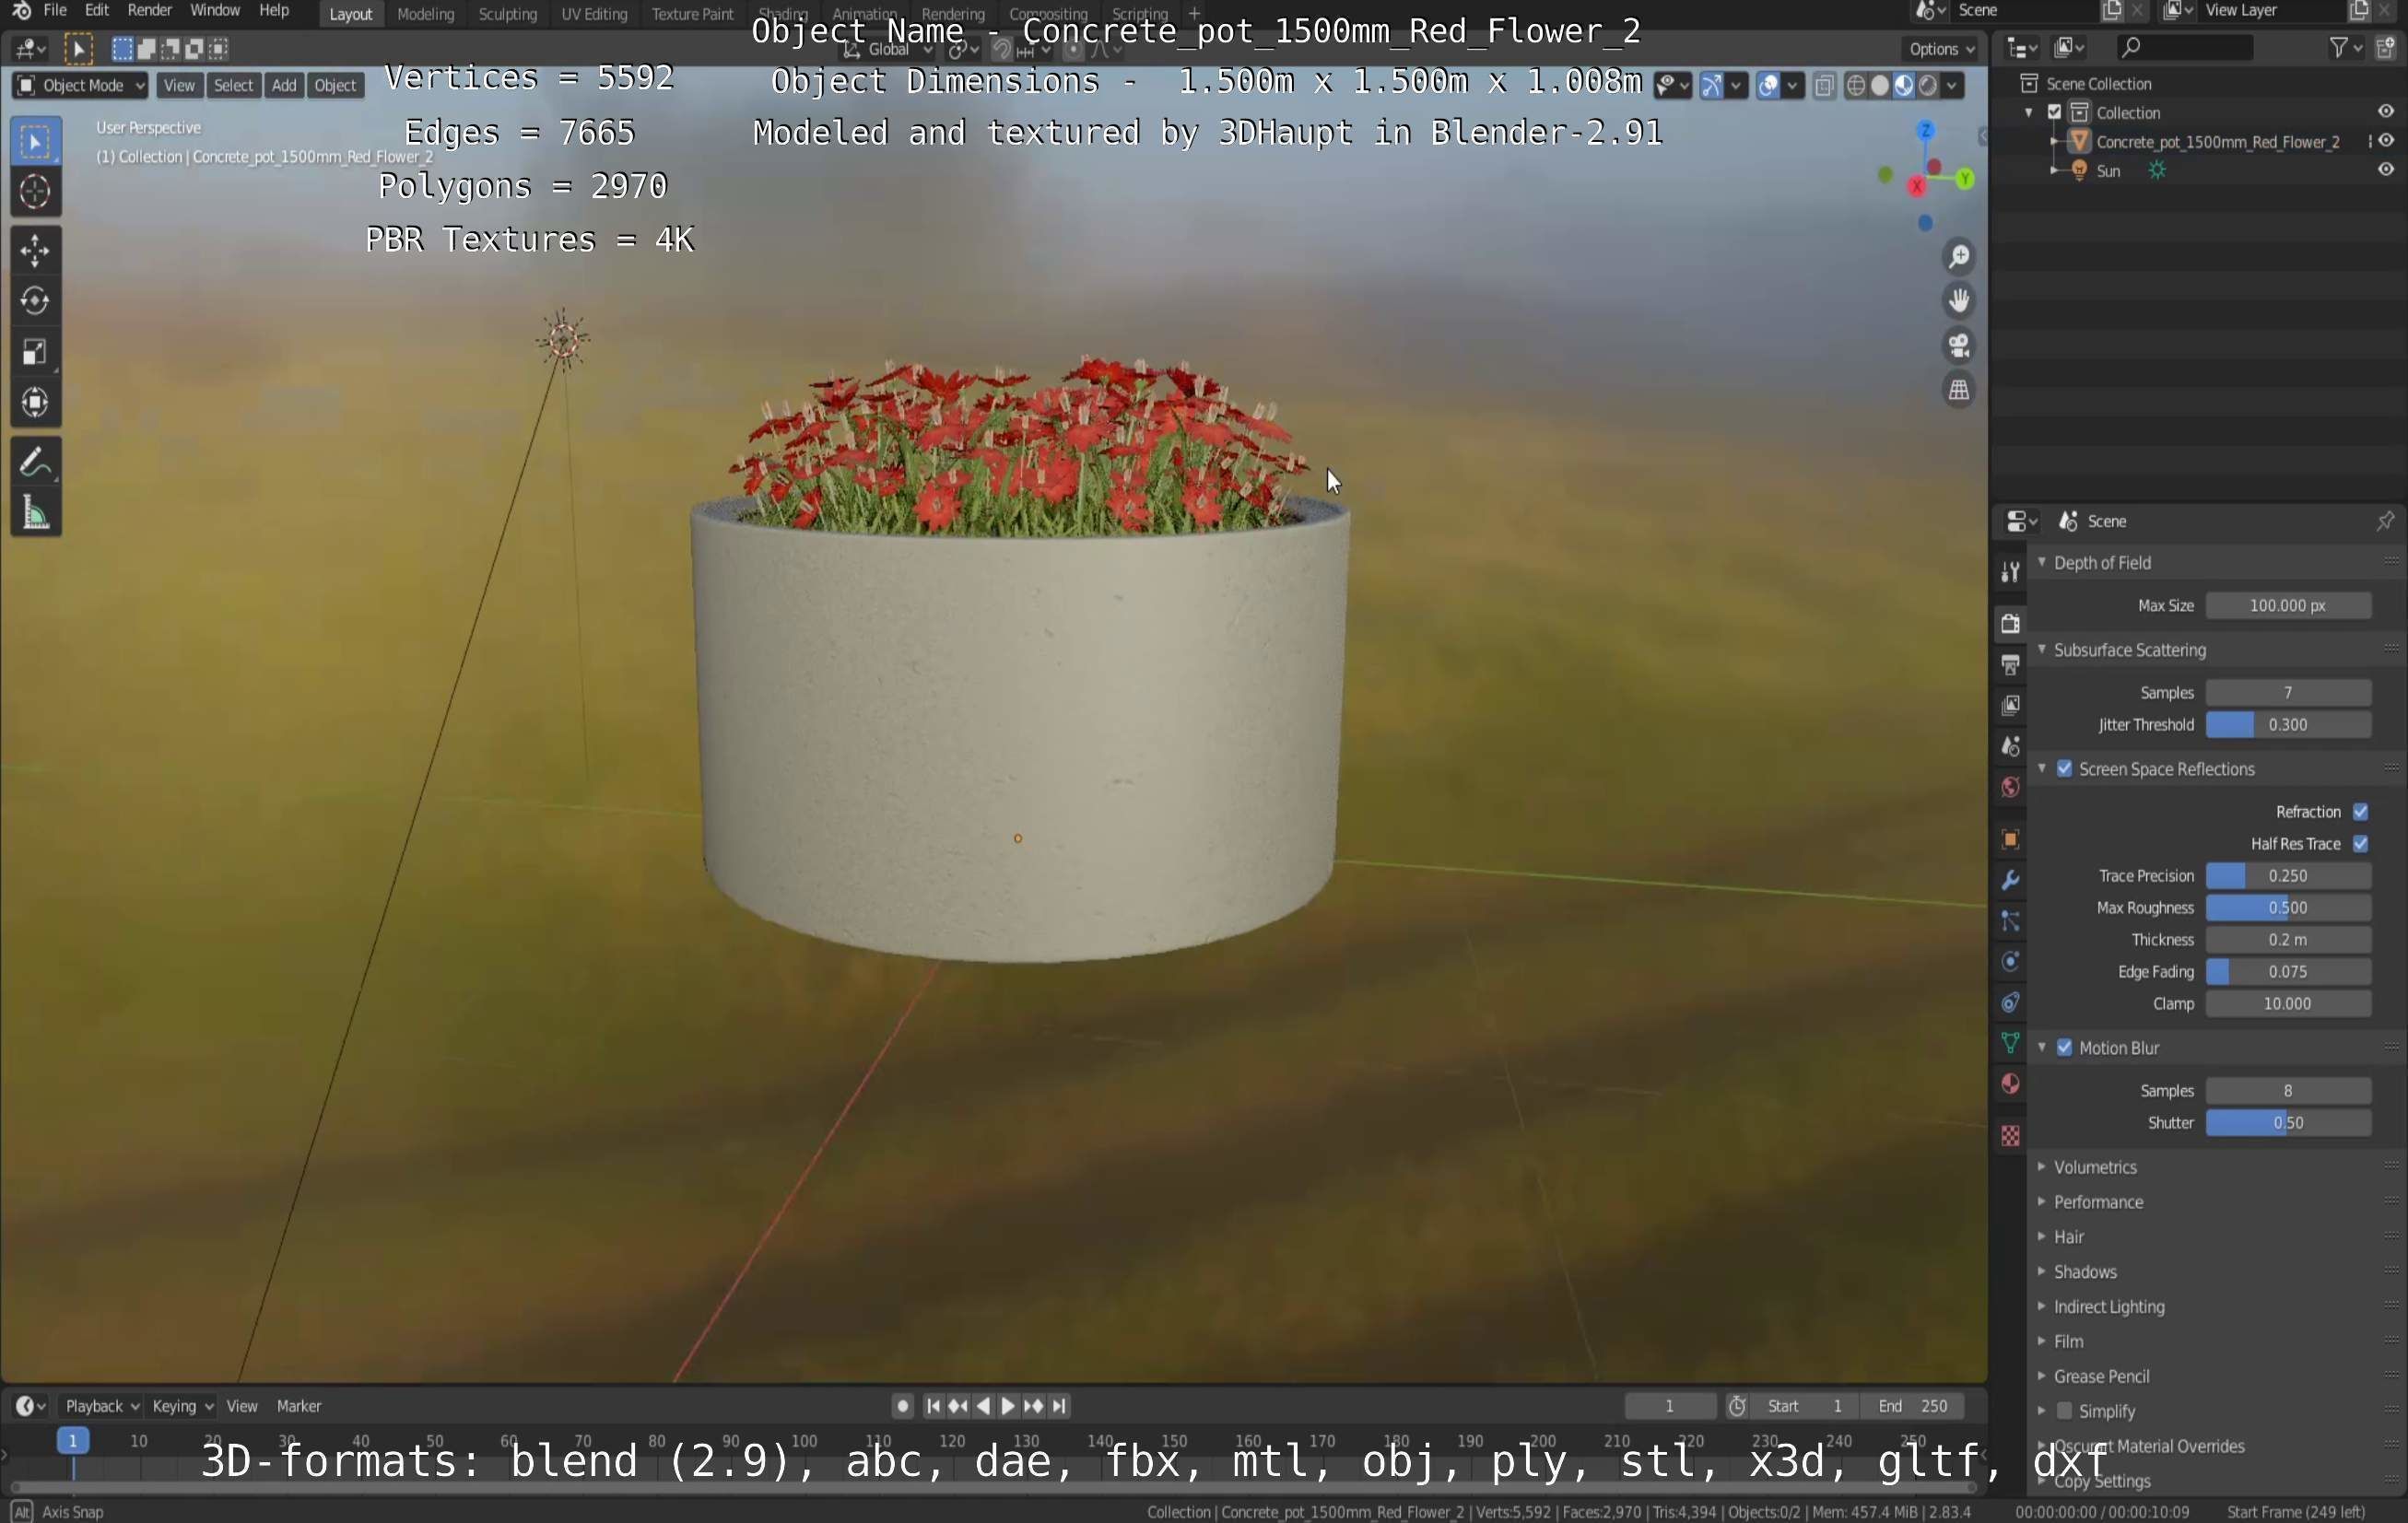
Task: Adjust the Jitter Threshold slider
Action: click(2288, 725)
